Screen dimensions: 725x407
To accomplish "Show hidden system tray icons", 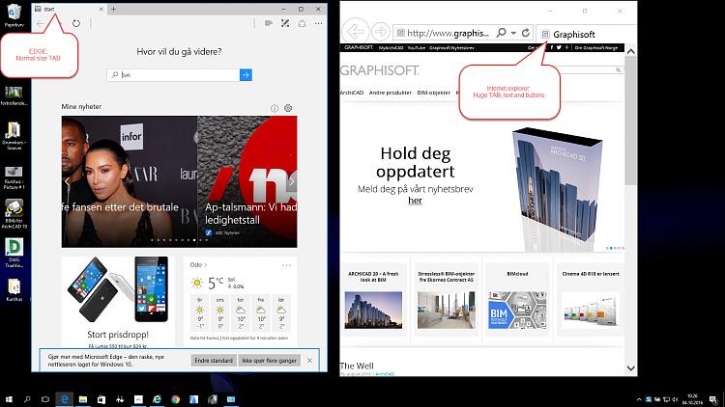I will [x=639, y=399].
